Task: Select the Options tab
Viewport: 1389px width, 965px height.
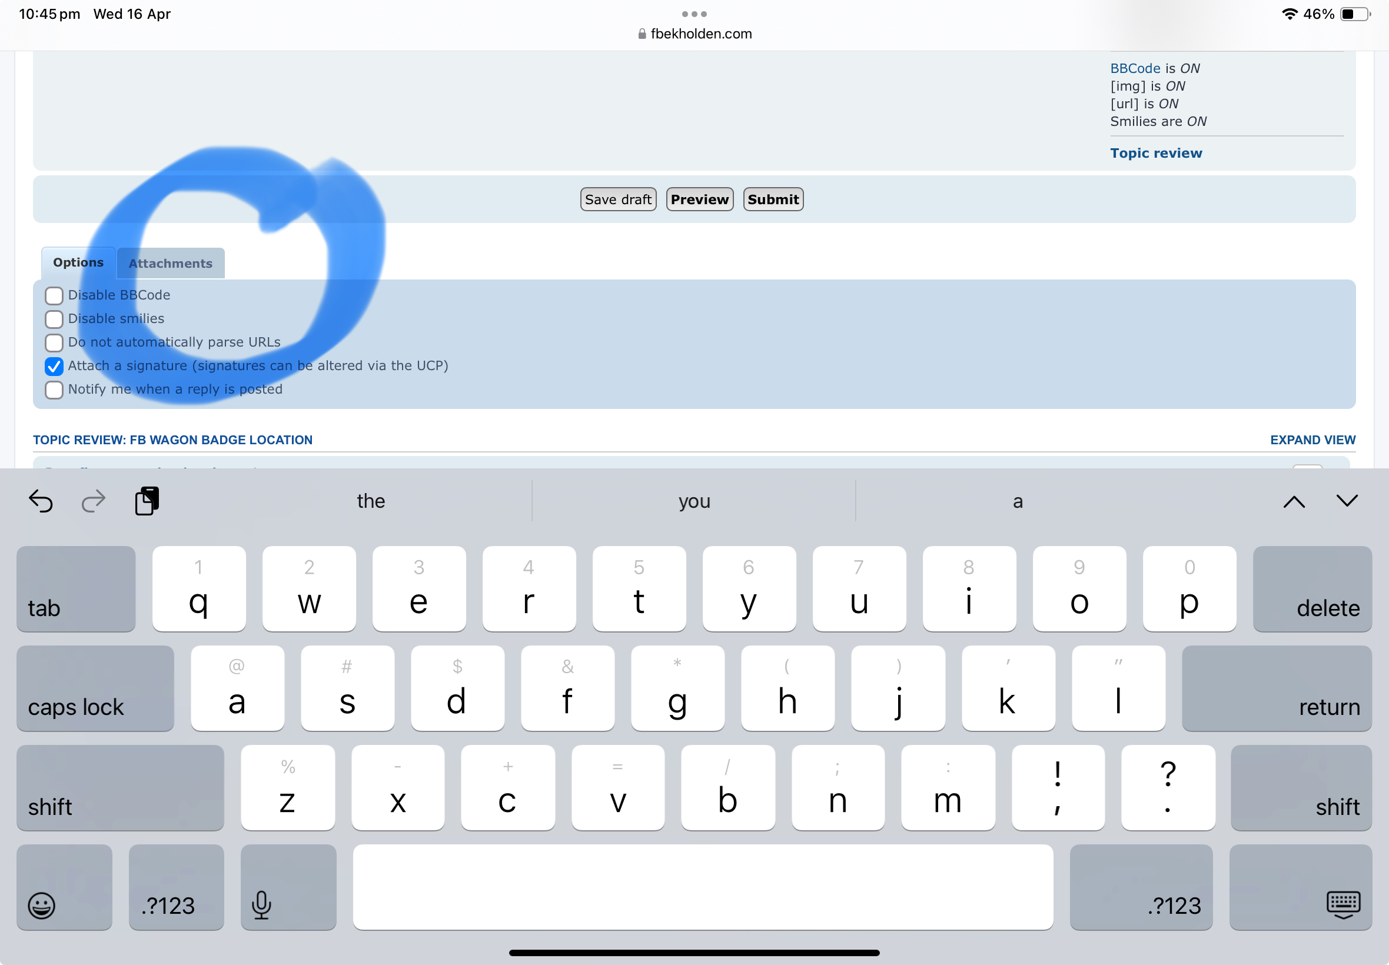Action: [78, 262]
